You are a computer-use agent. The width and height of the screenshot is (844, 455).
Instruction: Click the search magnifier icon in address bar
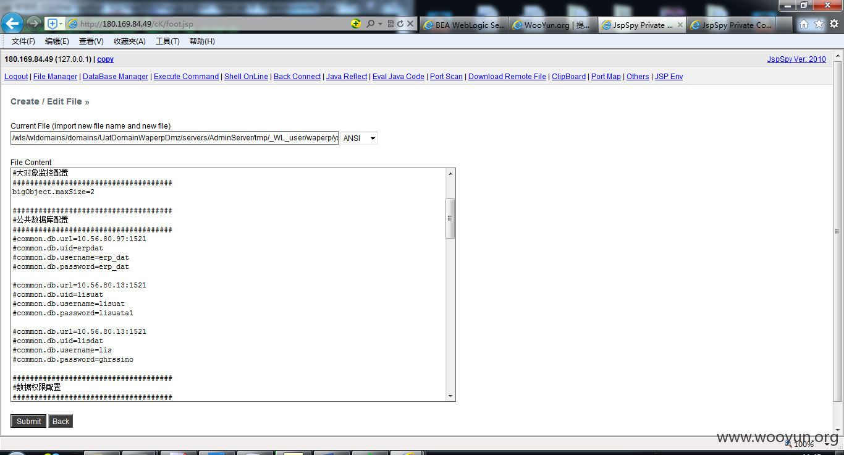(x=370, y=23)
